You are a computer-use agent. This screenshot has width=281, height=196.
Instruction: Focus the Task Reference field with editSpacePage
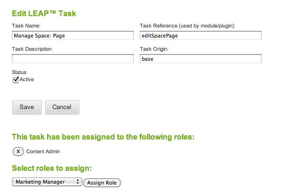pos(201,36)
